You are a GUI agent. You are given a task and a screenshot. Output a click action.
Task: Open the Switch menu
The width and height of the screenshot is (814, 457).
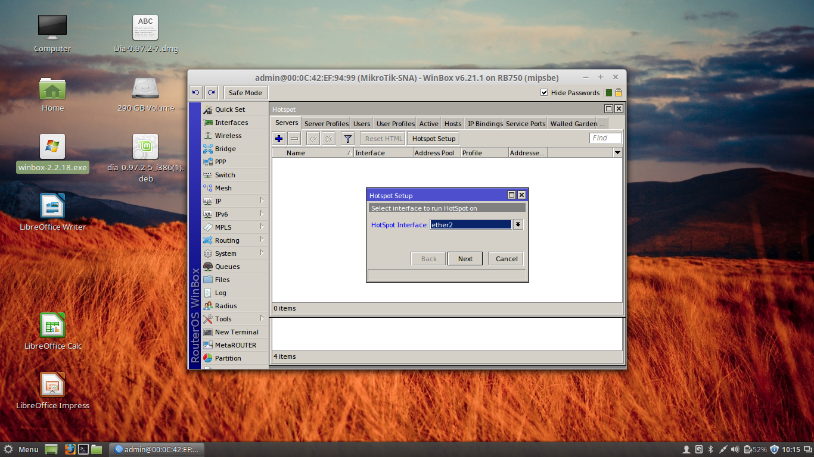pos(235,175)
